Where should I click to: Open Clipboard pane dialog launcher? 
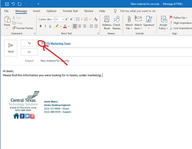[x=34, y=33]
